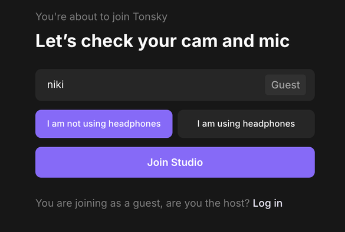Viewport: 345px width, 232px height.
Task: Click the name input field containing niki
Action: 175,85
